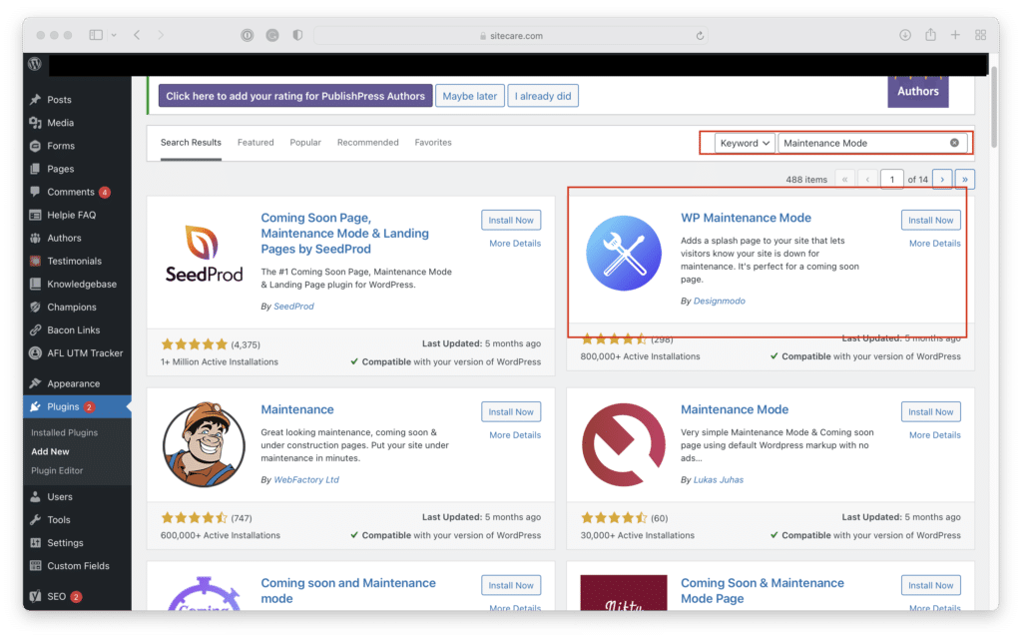Click the current page number field
The image size is (1022, 639).
891,179
